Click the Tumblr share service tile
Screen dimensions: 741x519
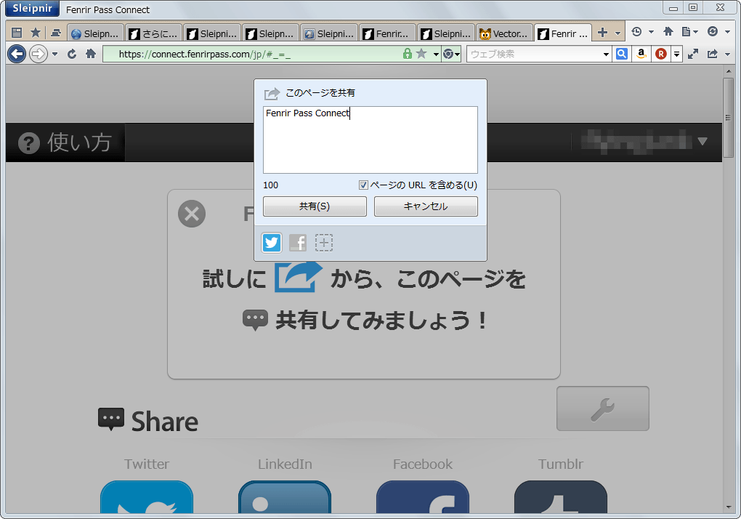pos(561,496)
